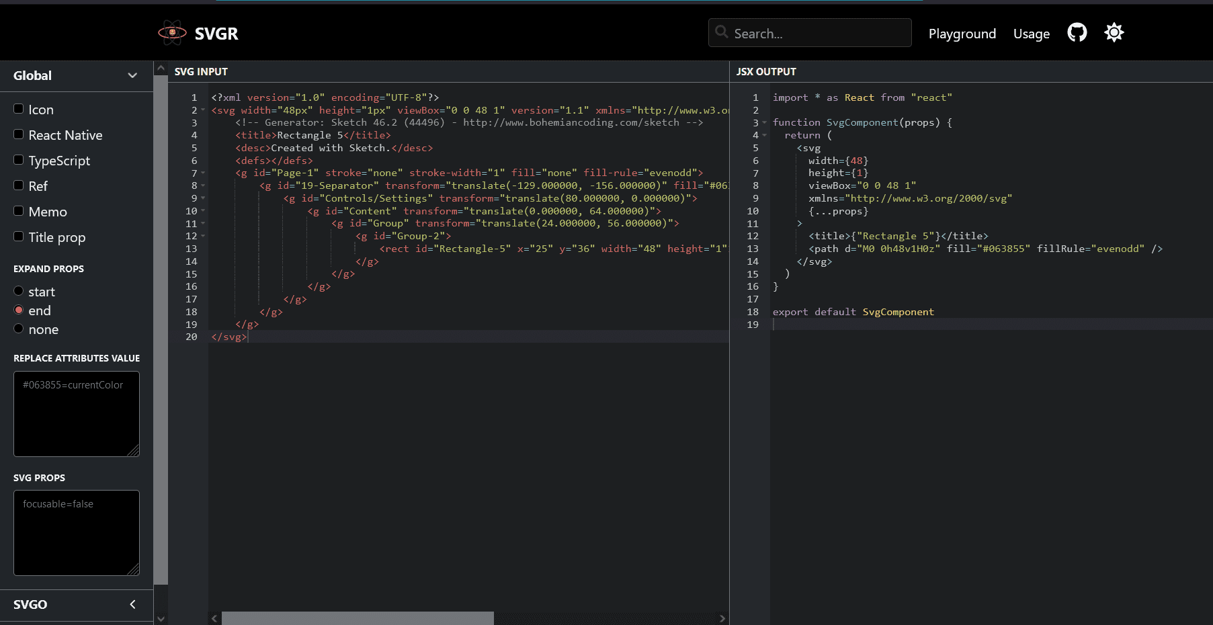This screenshot has width=1213, height=625.
Task: Open the Playground page
Action: pyautogui.click(x=962, y=34)
